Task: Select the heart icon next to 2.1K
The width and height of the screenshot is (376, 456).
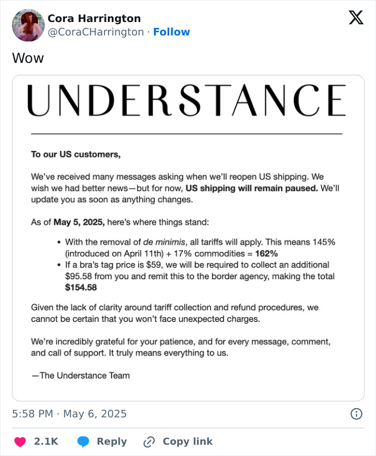Action: tap(20, 441)
